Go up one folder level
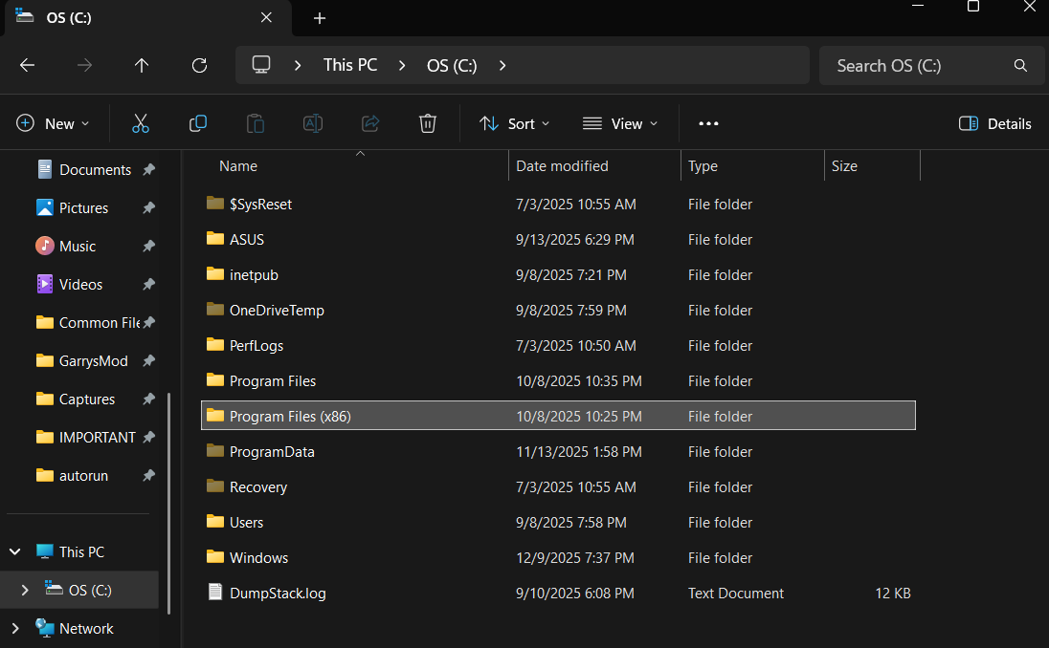This screenshot has height=648, width=1049. (x=141, y=65)
